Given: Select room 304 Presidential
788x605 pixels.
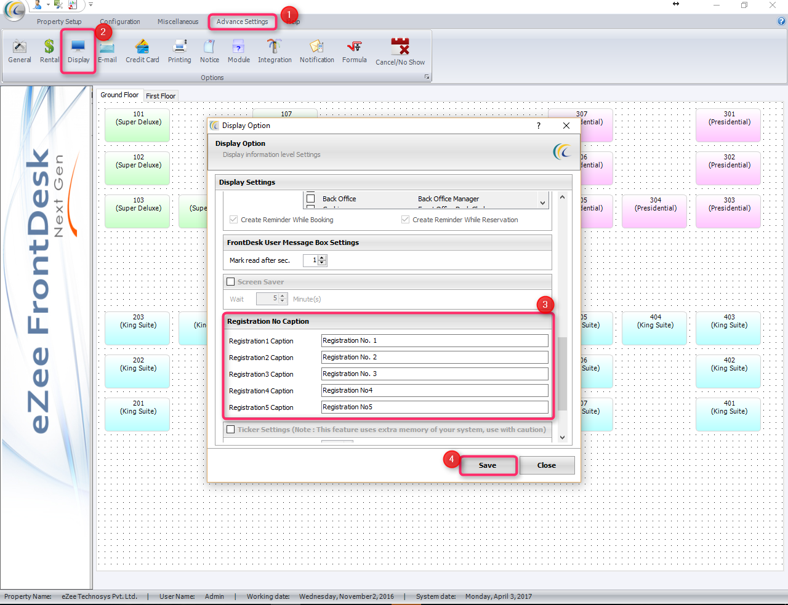Looking at the screenshot, I should [654, 212].
